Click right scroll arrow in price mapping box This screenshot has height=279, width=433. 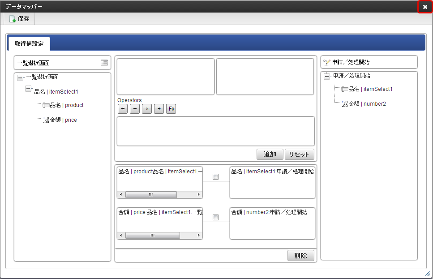[198, 236]
